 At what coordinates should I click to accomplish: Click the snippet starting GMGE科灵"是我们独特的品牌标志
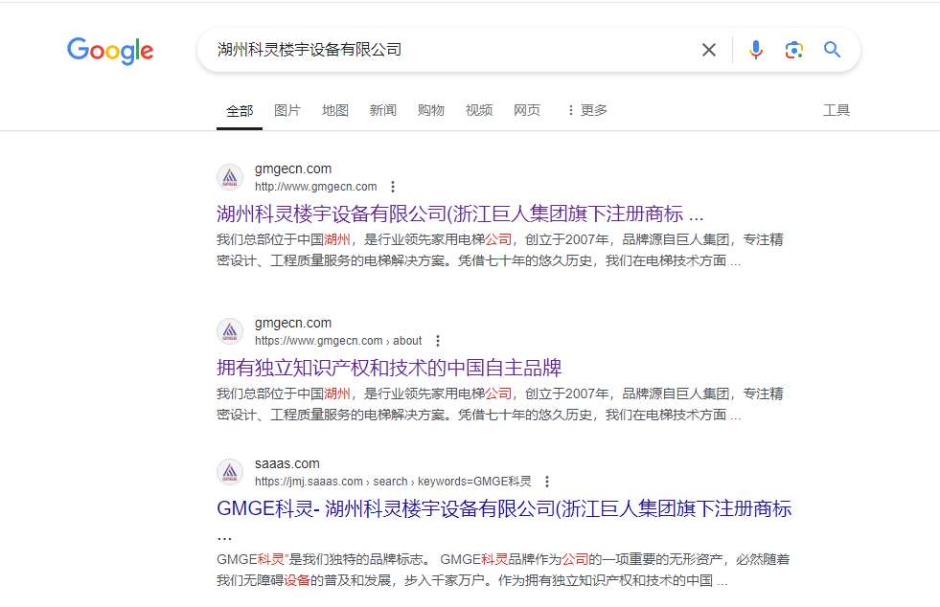coord(503,570)
